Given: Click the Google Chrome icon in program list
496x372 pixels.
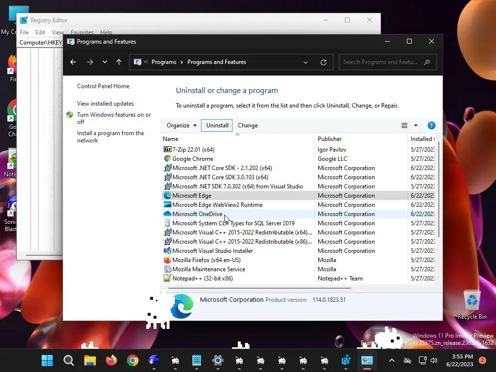Looking at the screenshot, I should 167,158.
